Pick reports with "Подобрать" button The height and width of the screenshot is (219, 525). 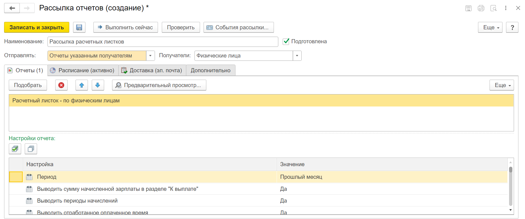(28, 85)
